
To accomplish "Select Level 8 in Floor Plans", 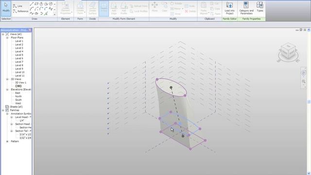I will pos(19,65).
